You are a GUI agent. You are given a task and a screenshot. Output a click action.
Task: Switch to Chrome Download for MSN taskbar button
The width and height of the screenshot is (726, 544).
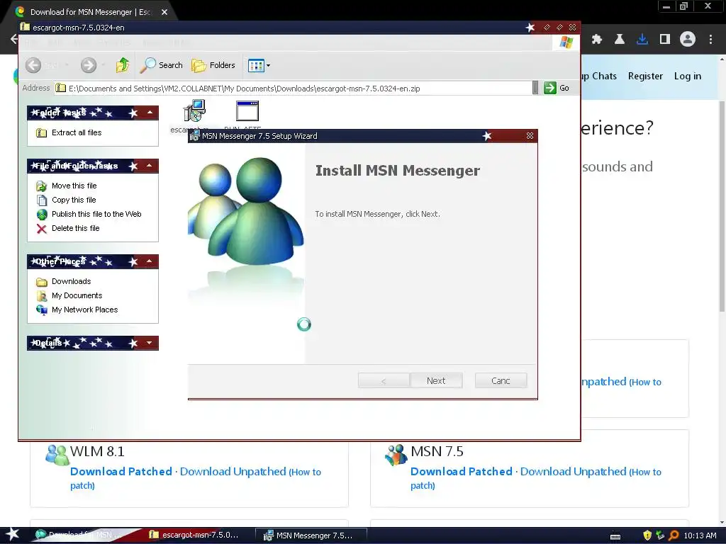(81, 535)
